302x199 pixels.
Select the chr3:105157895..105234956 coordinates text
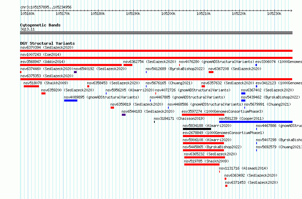[46, 7]
